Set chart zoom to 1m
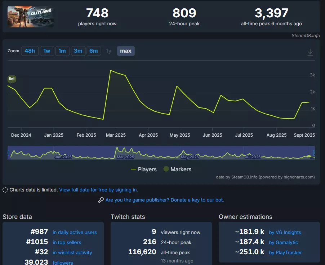Image resolution: width=325 pixels, height=265 pixels. [x=62, y=51]
